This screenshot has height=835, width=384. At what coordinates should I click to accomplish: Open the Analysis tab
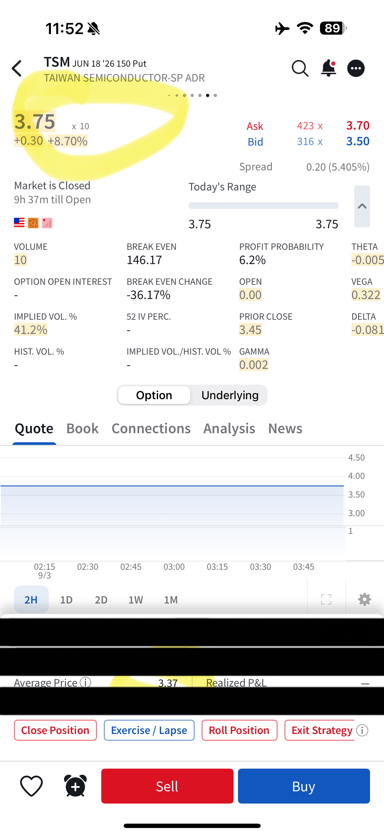(x=229, y=428)
